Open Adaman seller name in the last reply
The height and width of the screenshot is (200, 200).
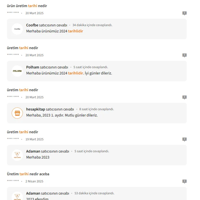click(33, 193)
